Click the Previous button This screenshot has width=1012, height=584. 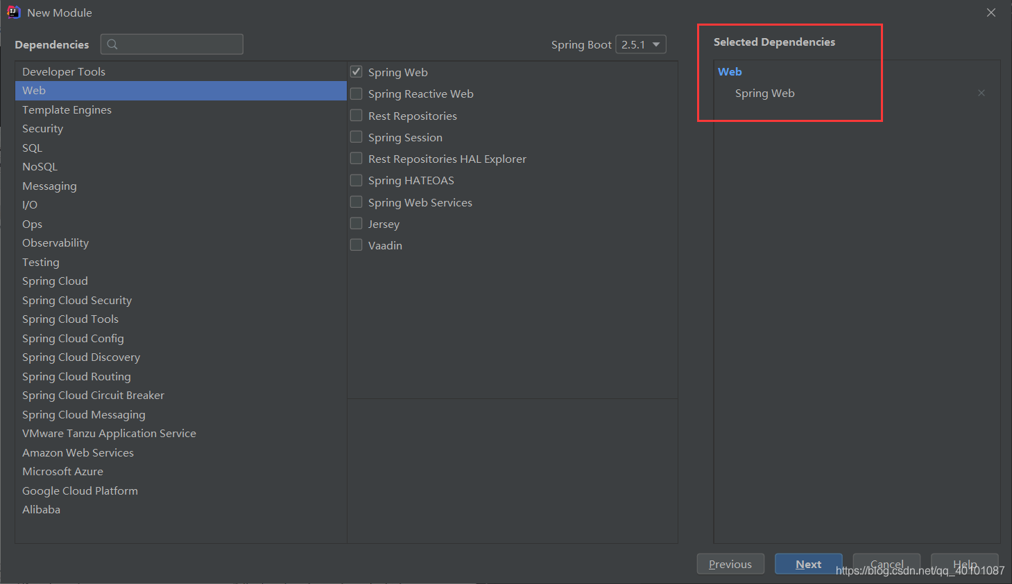tap(730, 564)
